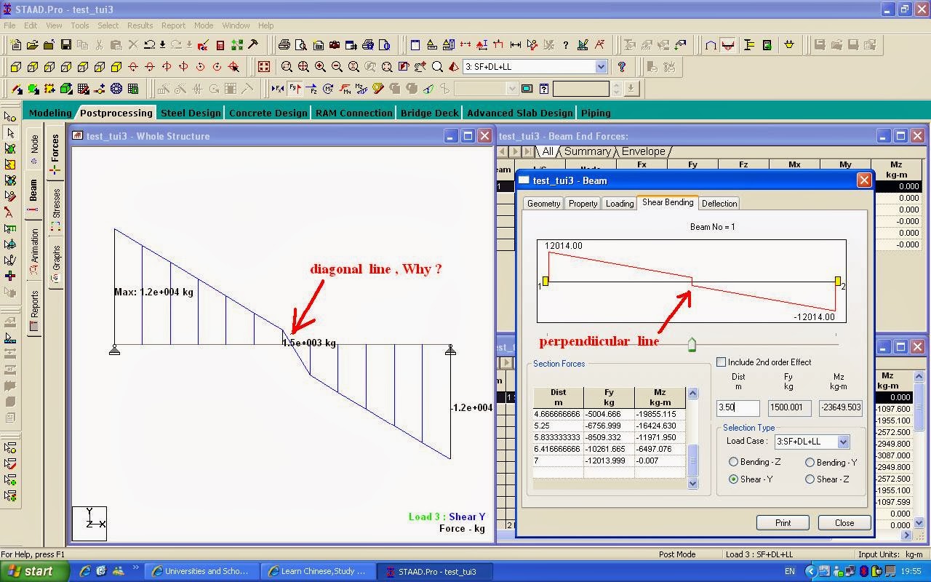
Task: Click the New file icon
Action: coord(15,45)
